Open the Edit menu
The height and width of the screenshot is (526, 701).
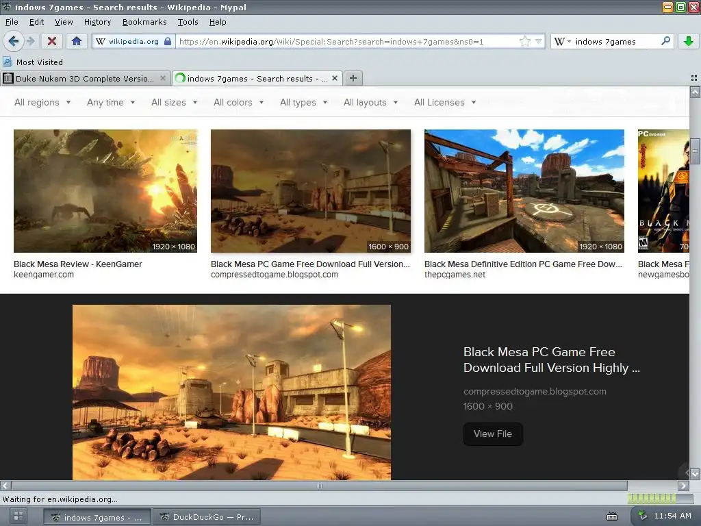[x=37, y=22]
